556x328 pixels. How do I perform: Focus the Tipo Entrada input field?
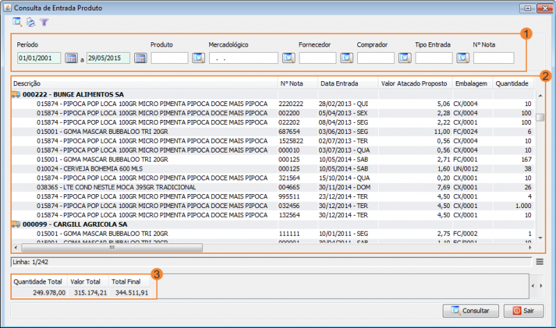click(434, 58)
